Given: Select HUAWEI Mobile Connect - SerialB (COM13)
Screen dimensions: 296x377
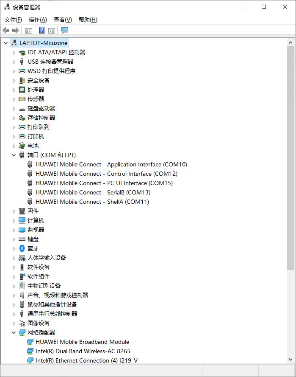Looking at the screenshot, I should 93,193.
